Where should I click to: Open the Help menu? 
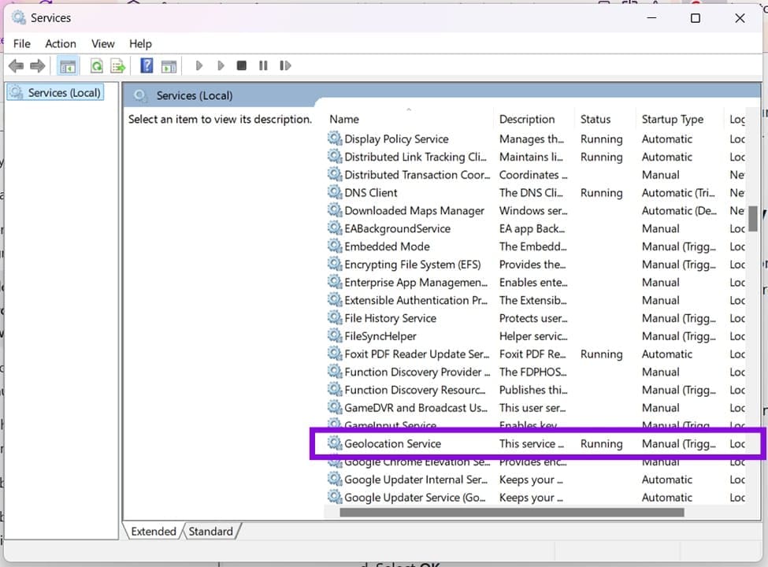coord(140,43)
